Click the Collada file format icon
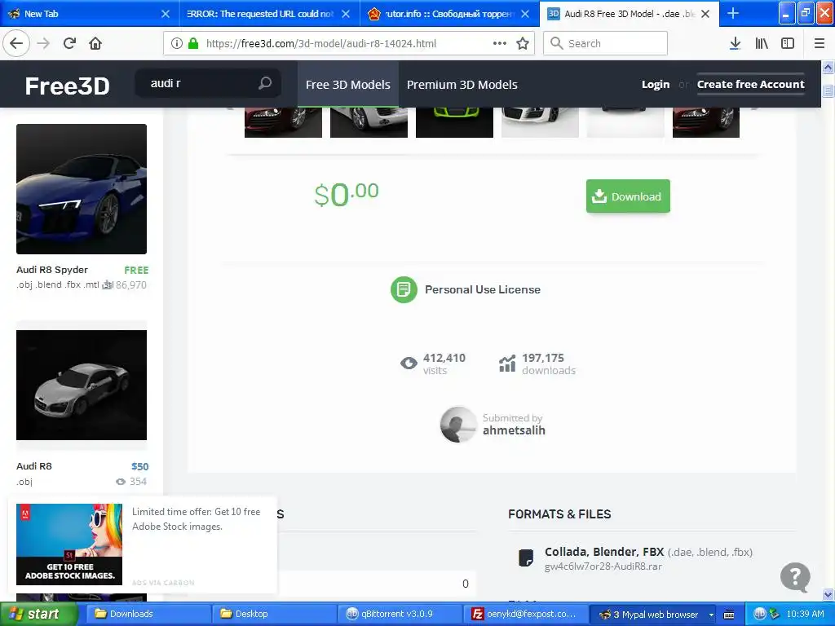Viewport: 835px width, 626px height. pos(526,558)
